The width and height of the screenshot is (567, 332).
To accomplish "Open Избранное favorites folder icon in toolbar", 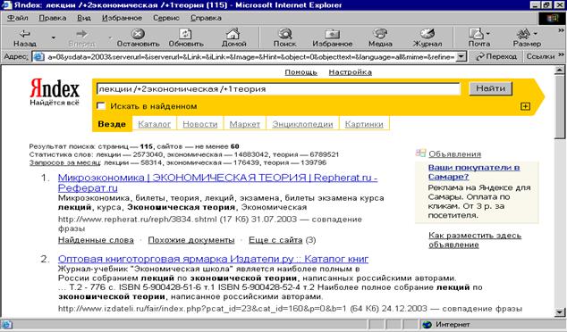I will pos(332,34).
